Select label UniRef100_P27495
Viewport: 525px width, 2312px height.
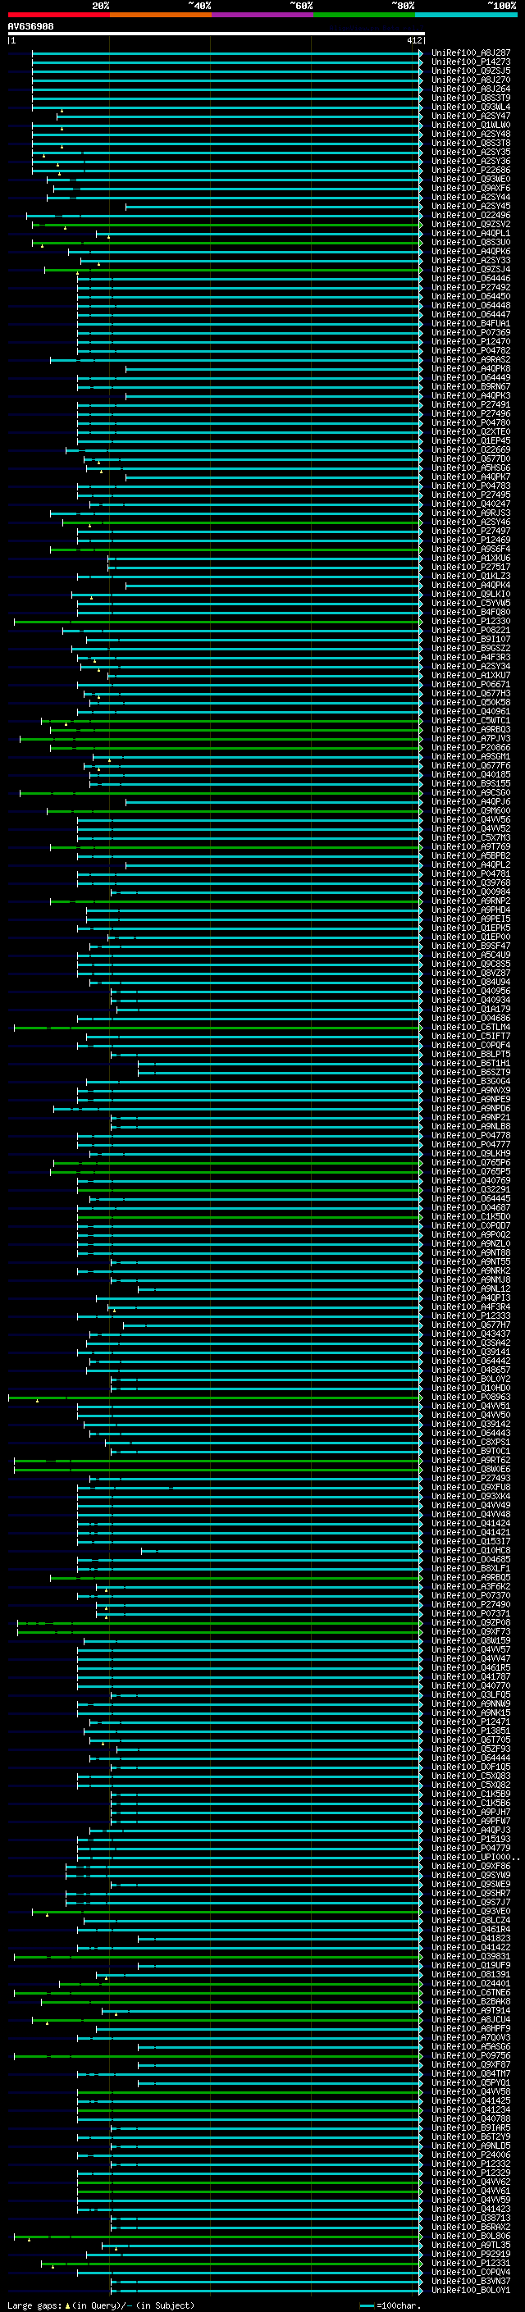point(471,495)
